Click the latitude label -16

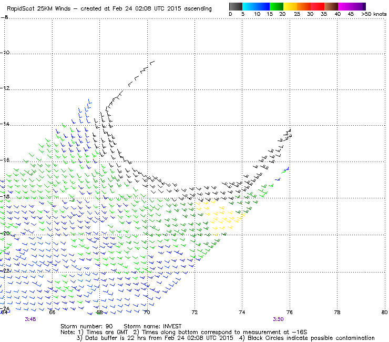click(x=5, y=160)
